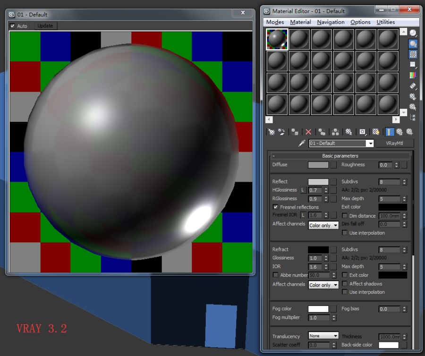Open the Translucency dropdown

click(323, 336)
